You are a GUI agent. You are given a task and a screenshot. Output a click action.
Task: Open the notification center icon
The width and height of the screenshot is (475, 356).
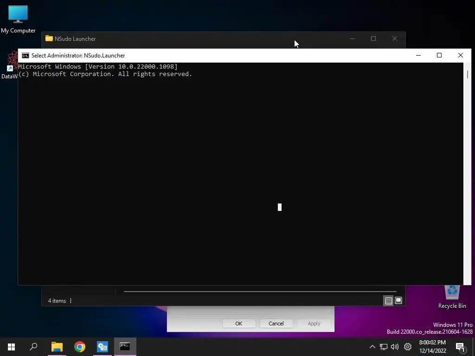(x=460, y=347)
